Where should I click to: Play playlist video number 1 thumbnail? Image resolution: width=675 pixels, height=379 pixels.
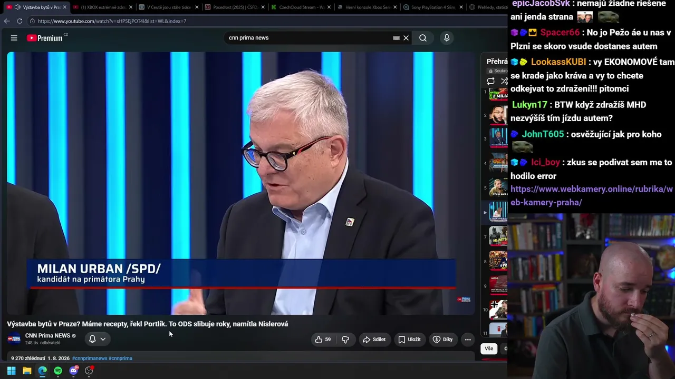(498, 94)
